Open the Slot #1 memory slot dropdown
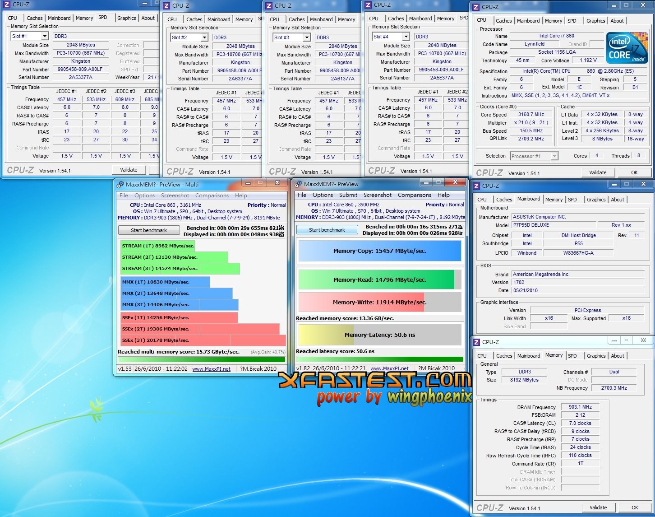Screen dimensions: 655x517 click(45, 36)
